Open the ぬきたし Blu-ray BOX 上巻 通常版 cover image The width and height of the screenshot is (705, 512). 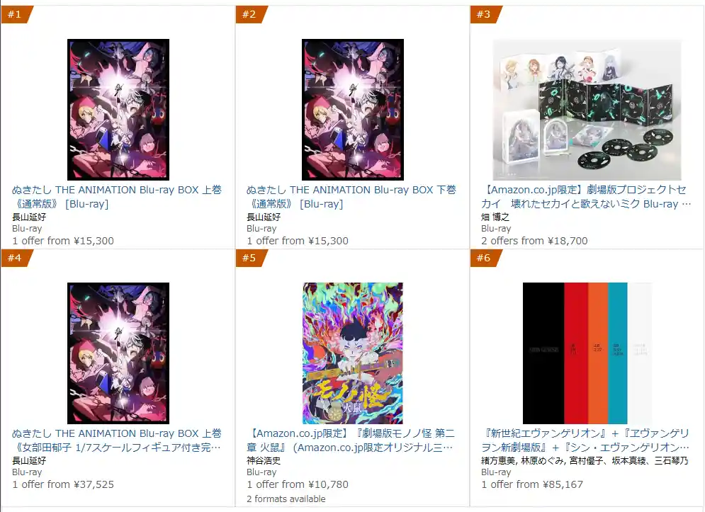click(118, 110)
